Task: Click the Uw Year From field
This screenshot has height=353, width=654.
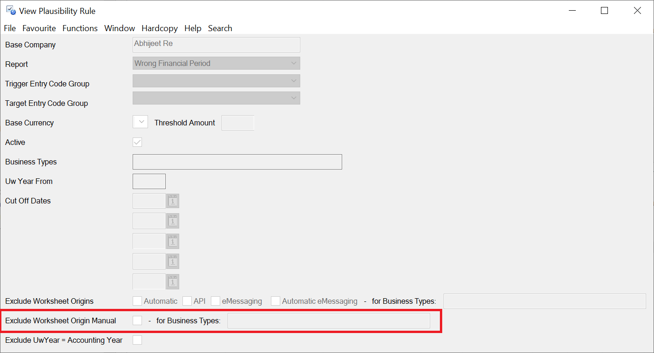Action: (x=149, y=181)
